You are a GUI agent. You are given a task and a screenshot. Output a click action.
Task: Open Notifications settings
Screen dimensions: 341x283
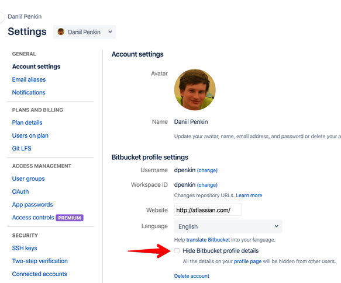point(29,92)
